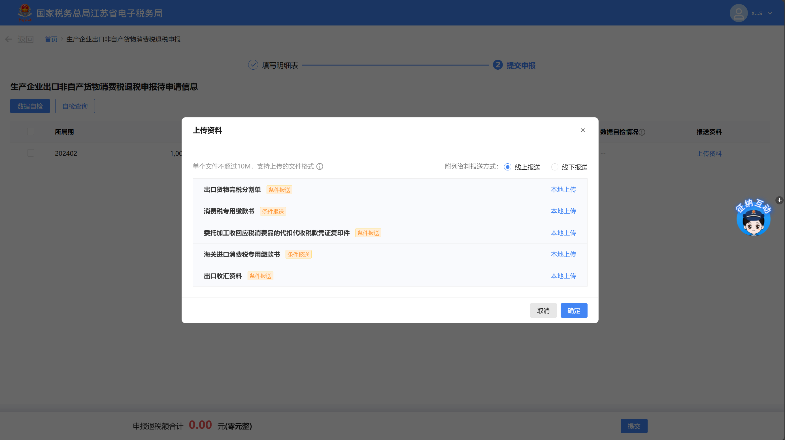Click 首页 breadcrumb link

click(x=51, y=39)
